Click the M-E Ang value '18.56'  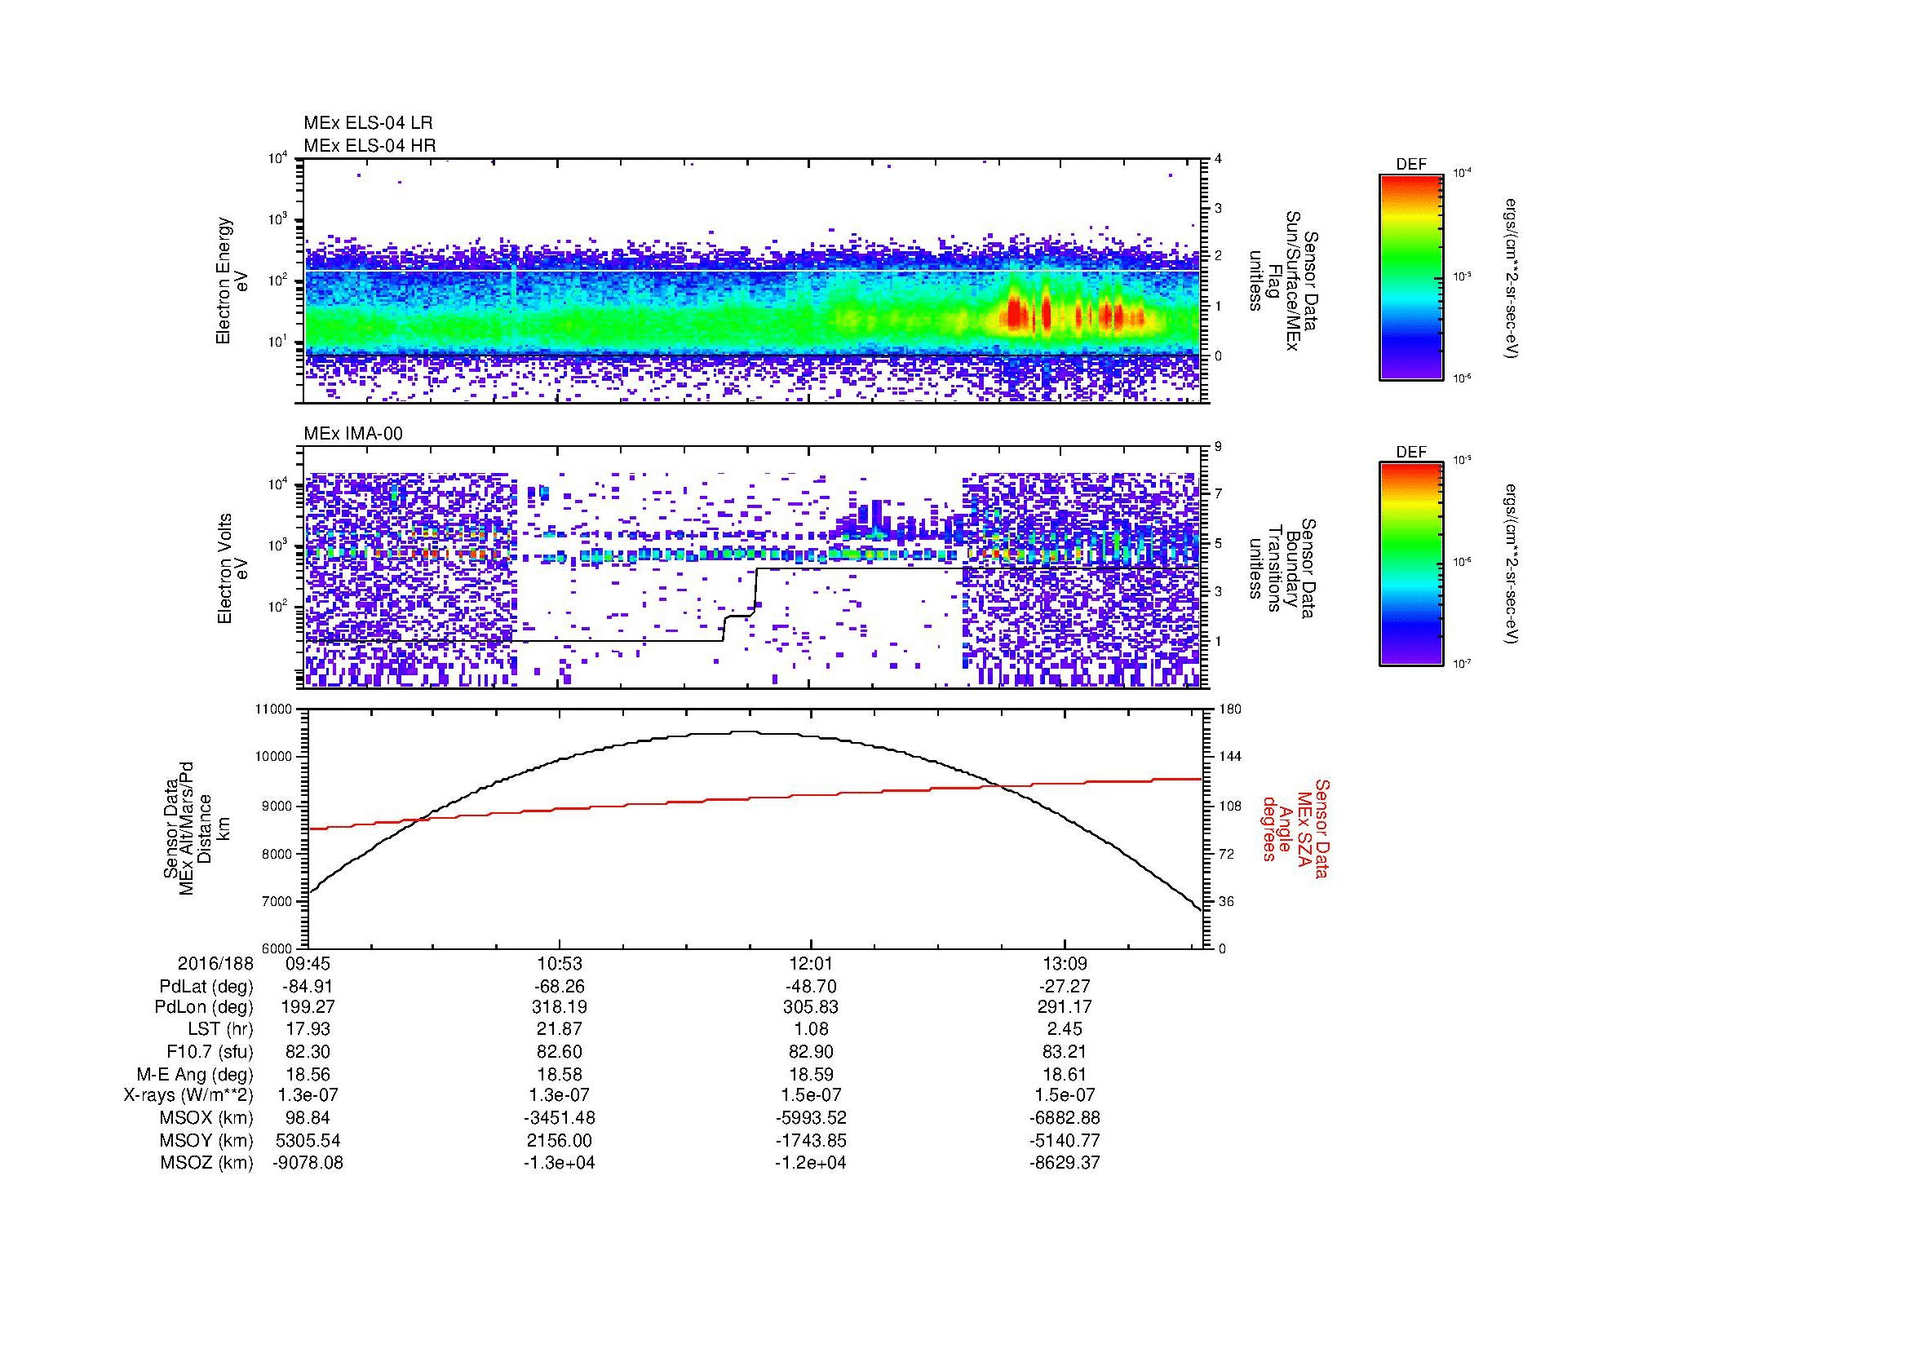coord(308,1075)
